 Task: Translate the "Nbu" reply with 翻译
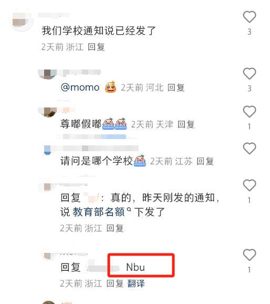coord(136,283)
